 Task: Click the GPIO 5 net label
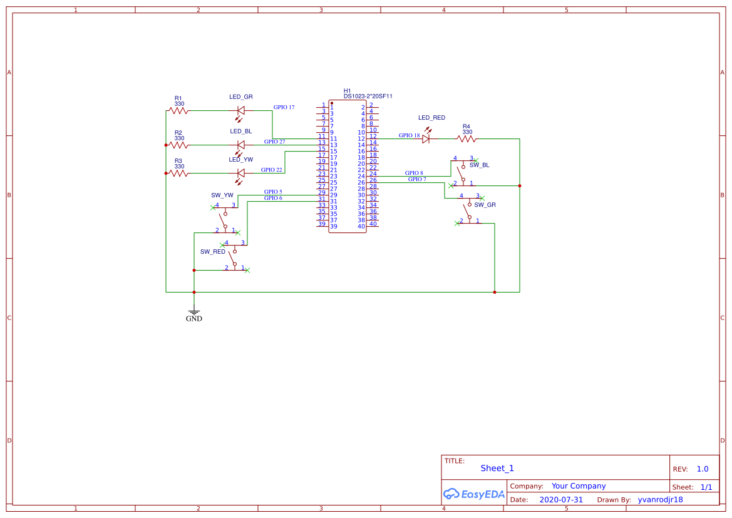(x=273, y=192)
